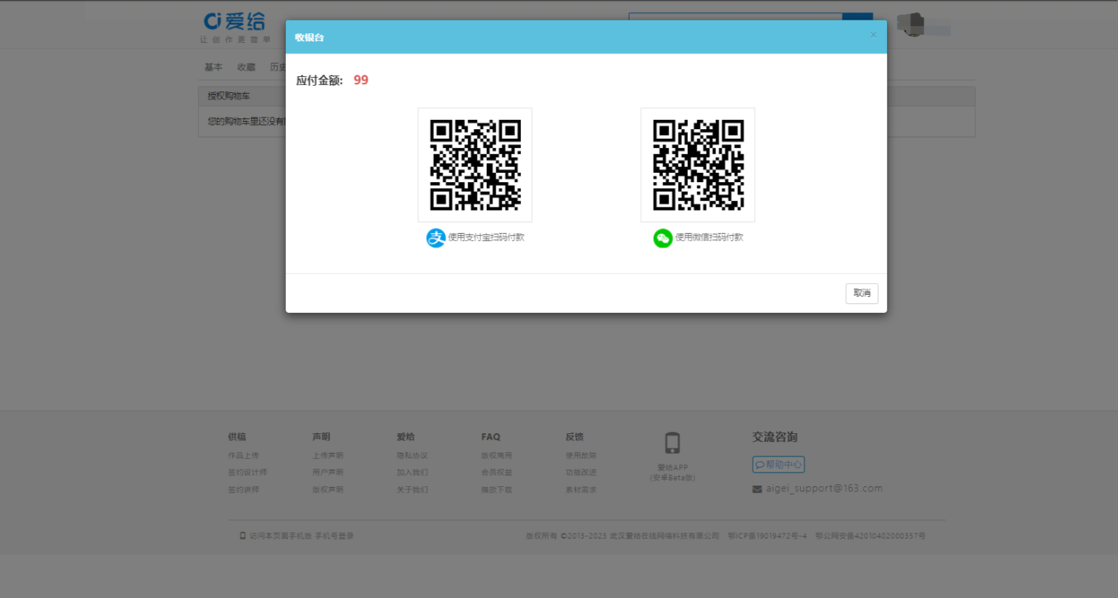This screenshot has height=598, width=1118.
Task: Click the 收银台 dialog title
Action: (309, 38)
